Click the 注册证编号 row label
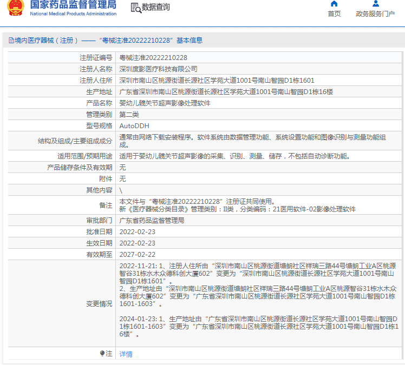 96,57
